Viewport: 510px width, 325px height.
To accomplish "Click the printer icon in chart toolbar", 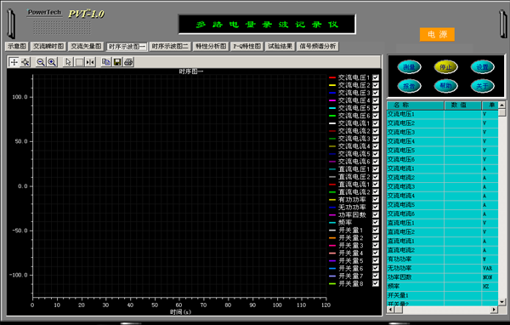I will coord(129,62).
